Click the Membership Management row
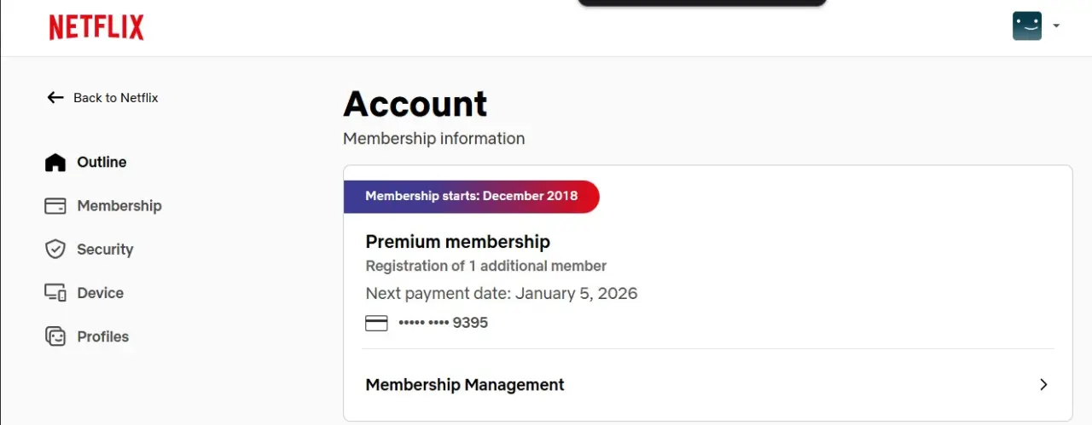Viewport: 1092px width, 425px height. tap(707, 384)
